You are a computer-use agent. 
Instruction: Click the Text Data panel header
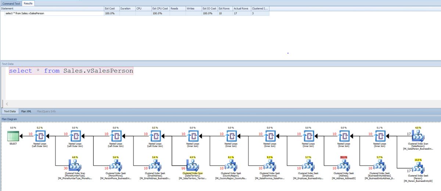point(220,64)
